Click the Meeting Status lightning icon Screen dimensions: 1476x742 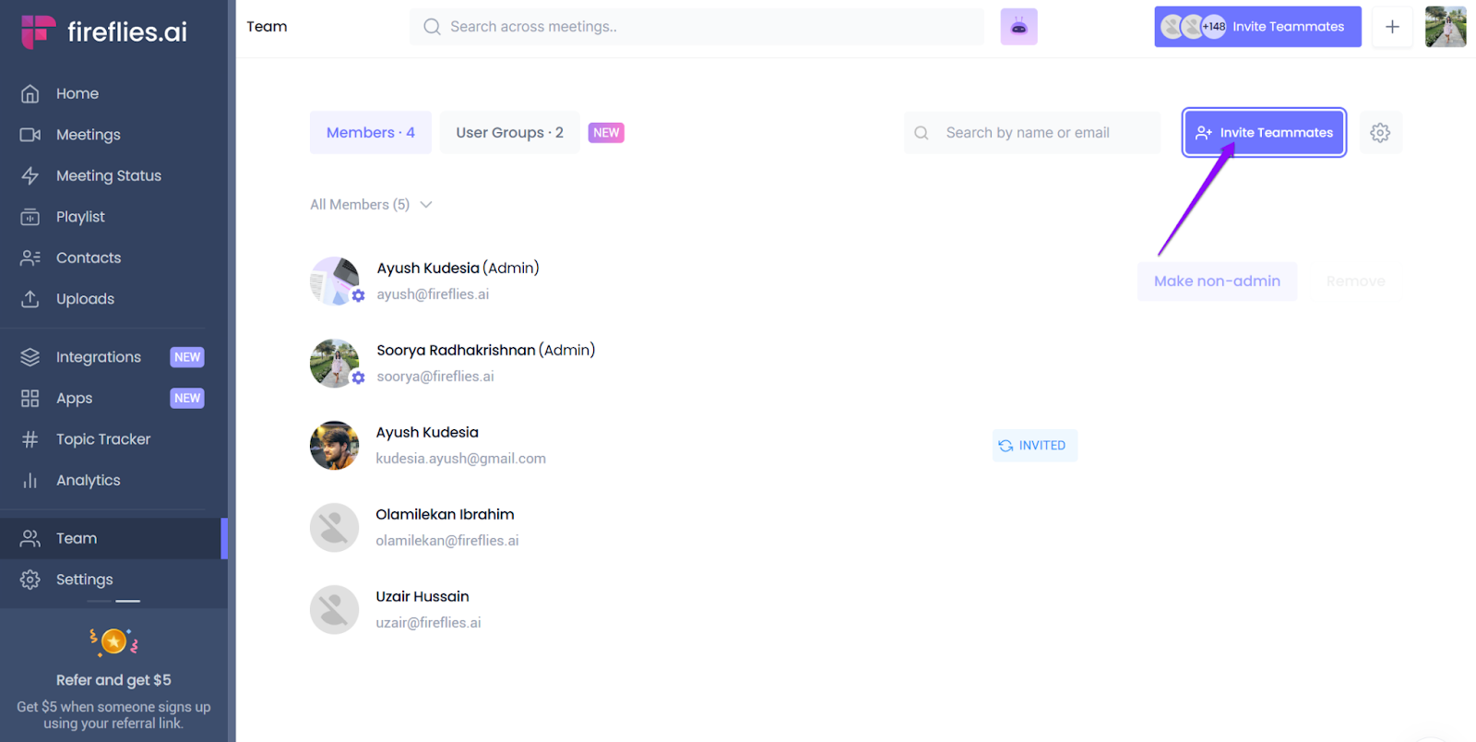pyautogui.click(x=30, y=175)
